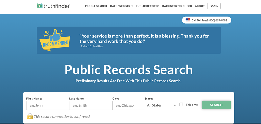Click the State label
The height and width of the screenshot is (124, 261).
pyautogui.click(x=149, y=99)
